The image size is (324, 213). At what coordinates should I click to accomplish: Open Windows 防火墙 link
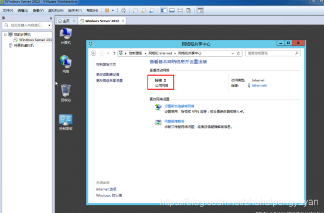click(109, 195)
